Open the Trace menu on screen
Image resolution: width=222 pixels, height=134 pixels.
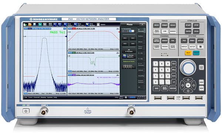(30, 97)
